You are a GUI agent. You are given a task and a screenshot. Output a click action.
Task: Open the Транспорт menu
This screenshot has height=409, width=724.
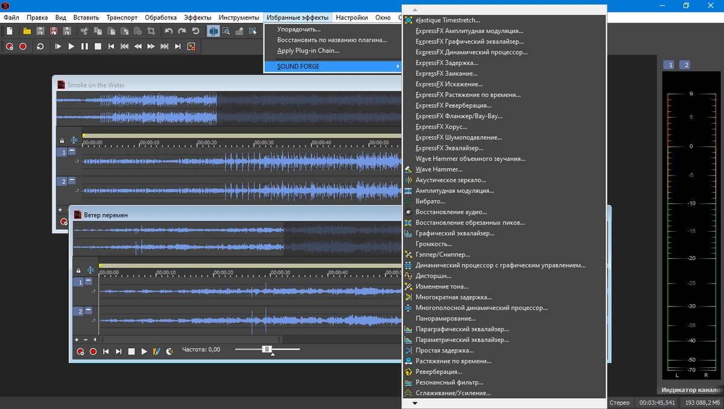122,17
